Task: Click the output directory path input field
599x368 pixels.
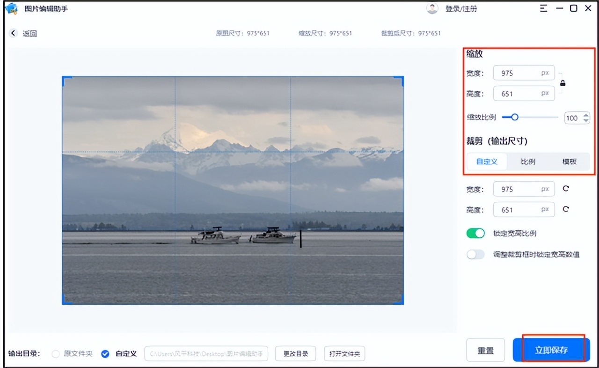Action: pyautogui.click(x=206, y=353)
